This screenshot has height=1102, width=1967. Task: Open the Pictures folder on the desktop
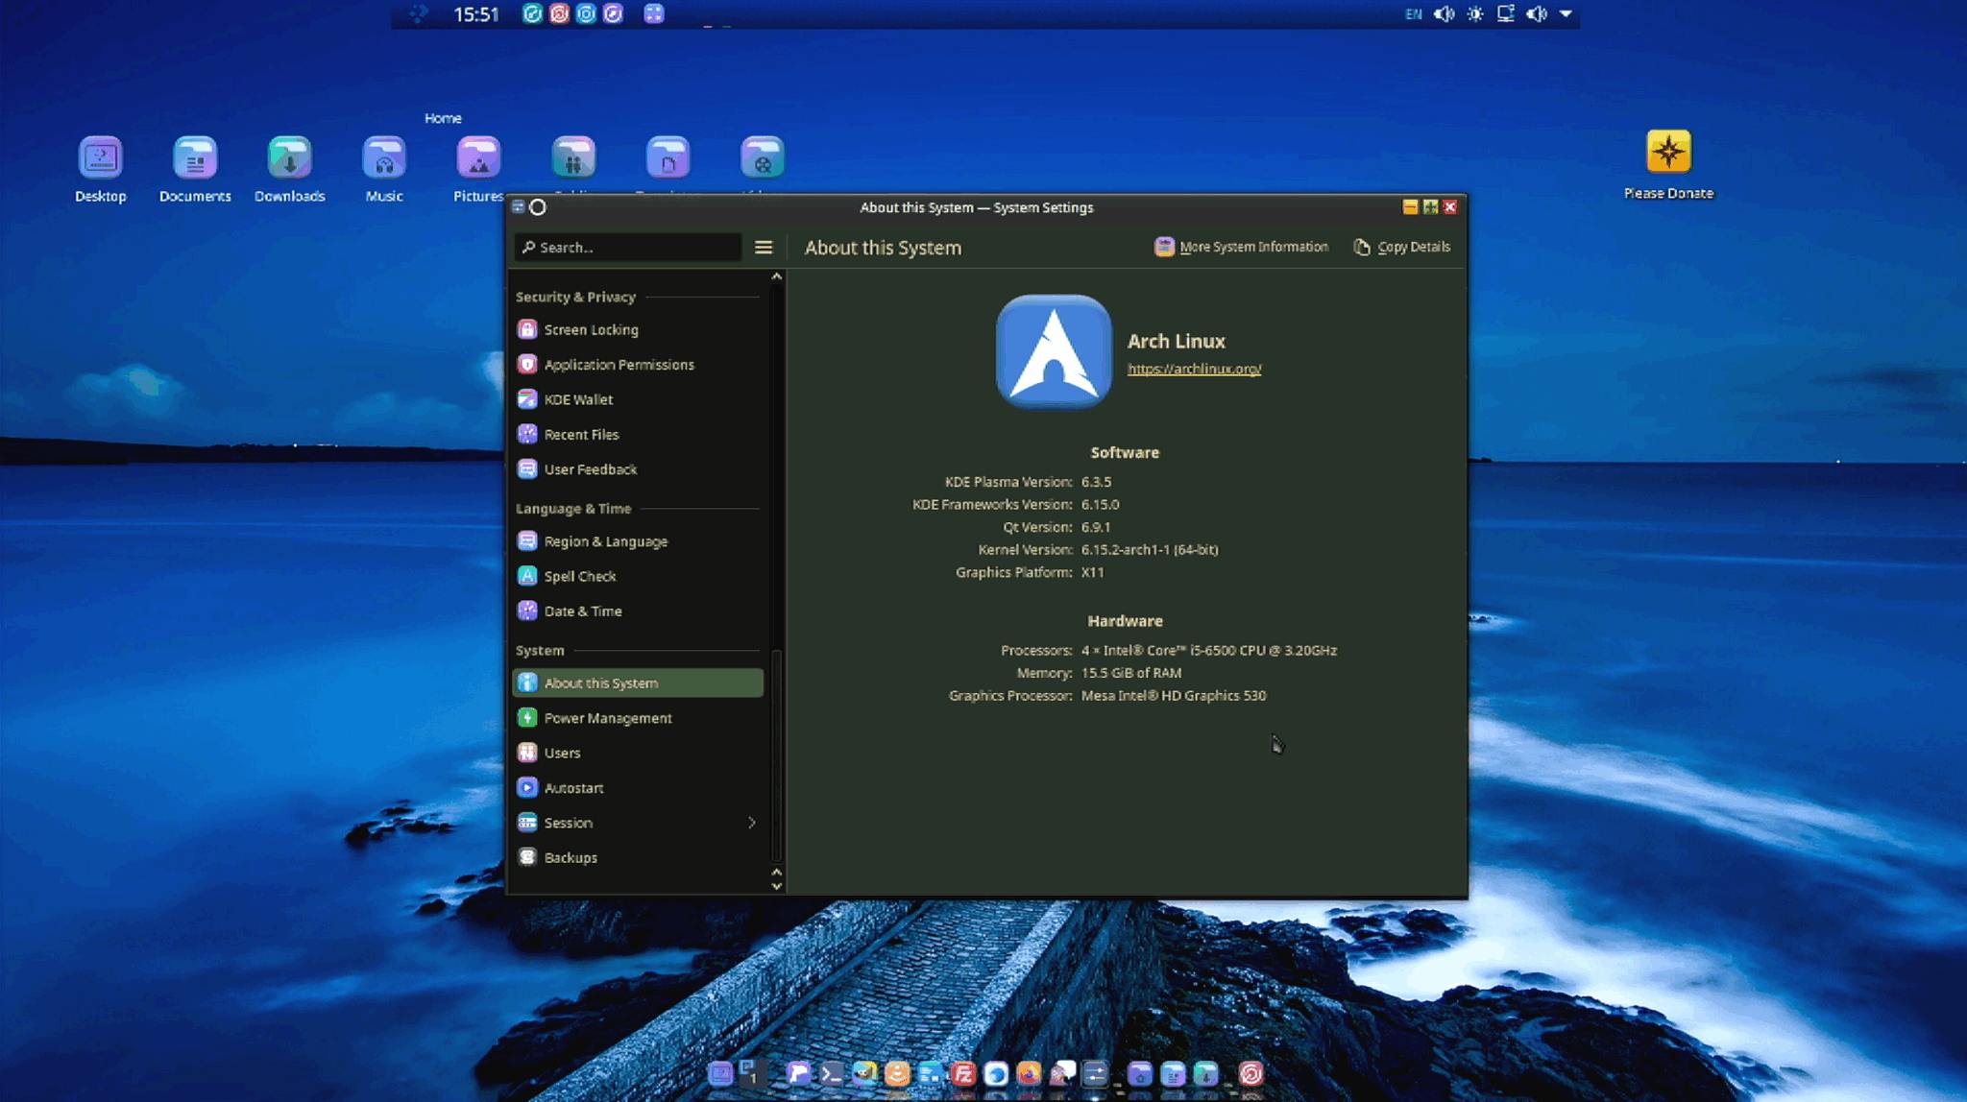click(477, 158)
